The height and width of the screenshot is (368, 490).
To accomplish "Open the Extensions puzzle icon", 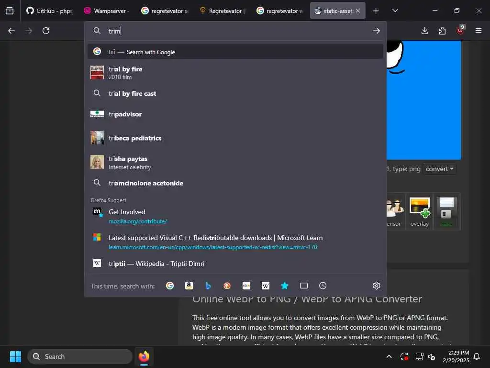I will point(442,31).
